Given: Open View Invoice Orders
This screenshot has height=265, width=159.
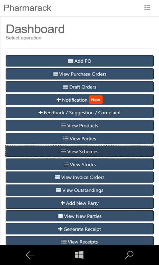Looking at the screenshot, I should point(79,177).
